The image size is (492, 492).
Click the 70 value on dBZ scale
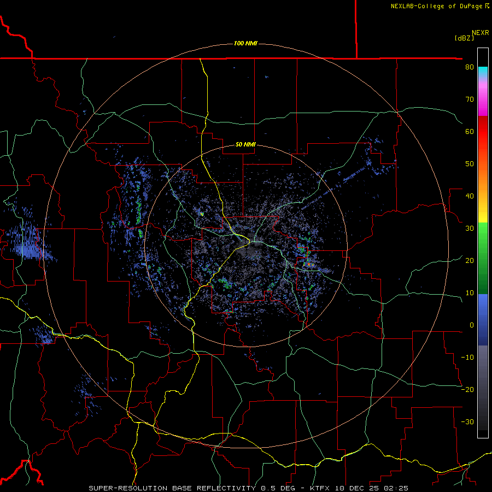(x=470, y=99)
